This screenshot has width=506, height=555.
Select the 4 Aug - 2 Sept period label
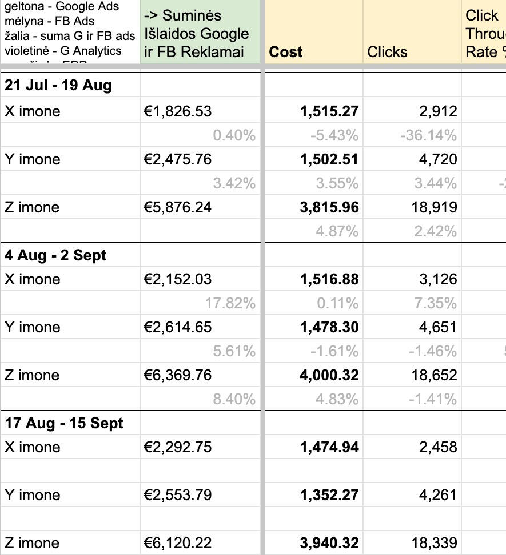point(55,255)
